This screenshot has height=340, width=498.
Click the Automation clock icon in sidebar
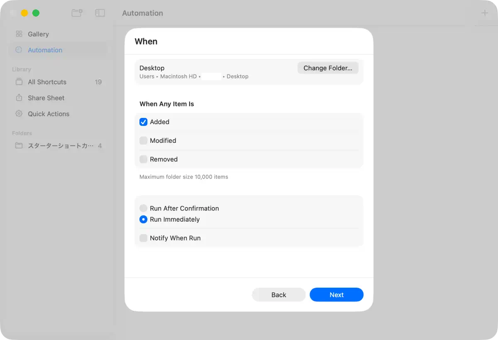[19, 50]
